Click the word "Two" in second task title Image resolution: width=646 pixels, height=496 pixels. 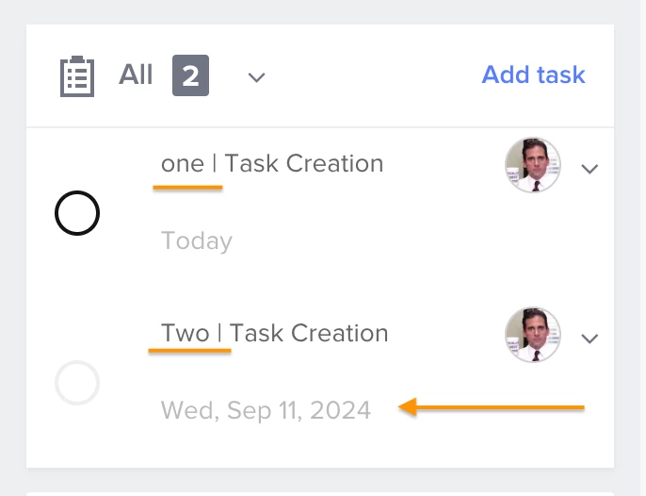coord(186,334)
